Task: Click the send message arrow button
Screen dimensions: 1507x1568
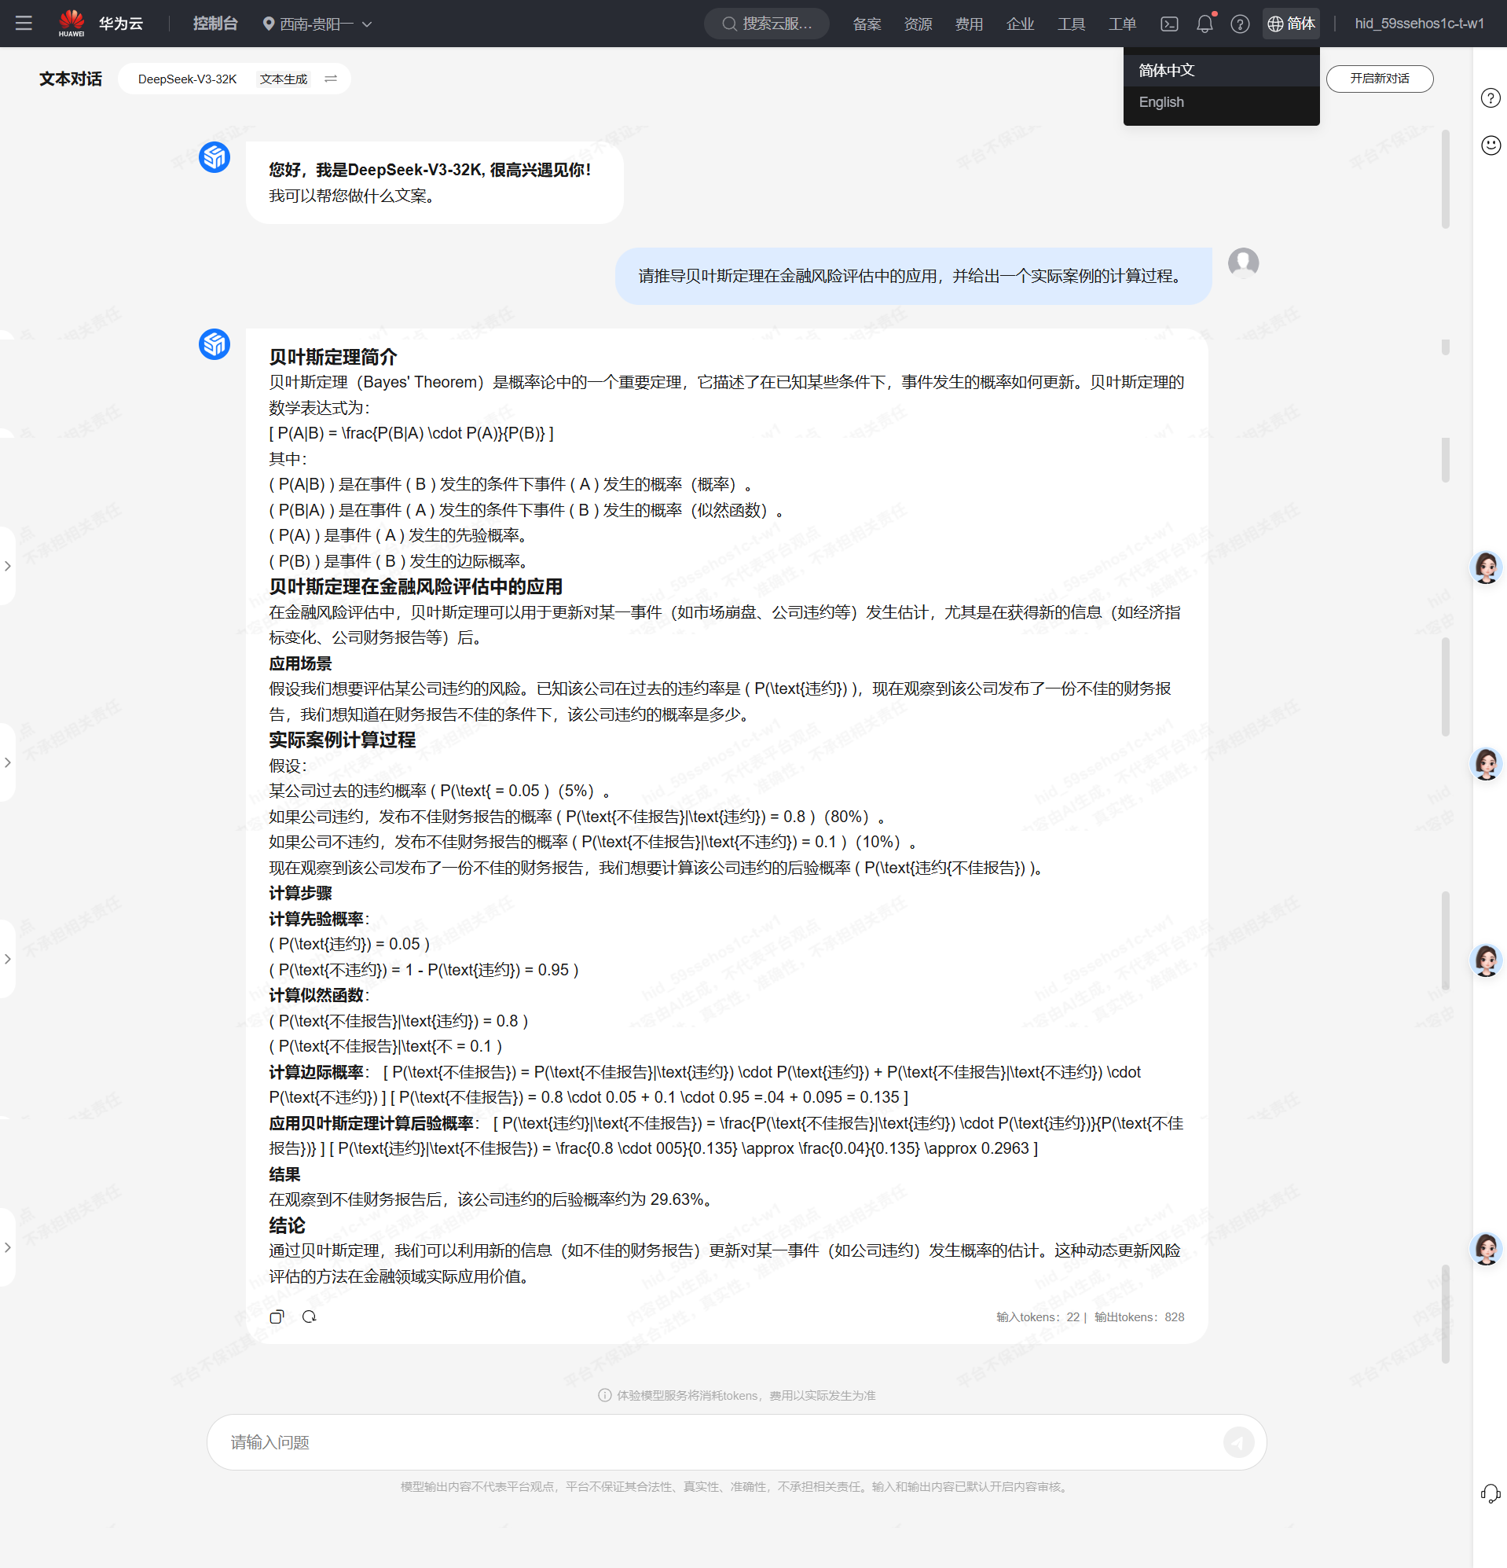Action: point(1238,1442)
